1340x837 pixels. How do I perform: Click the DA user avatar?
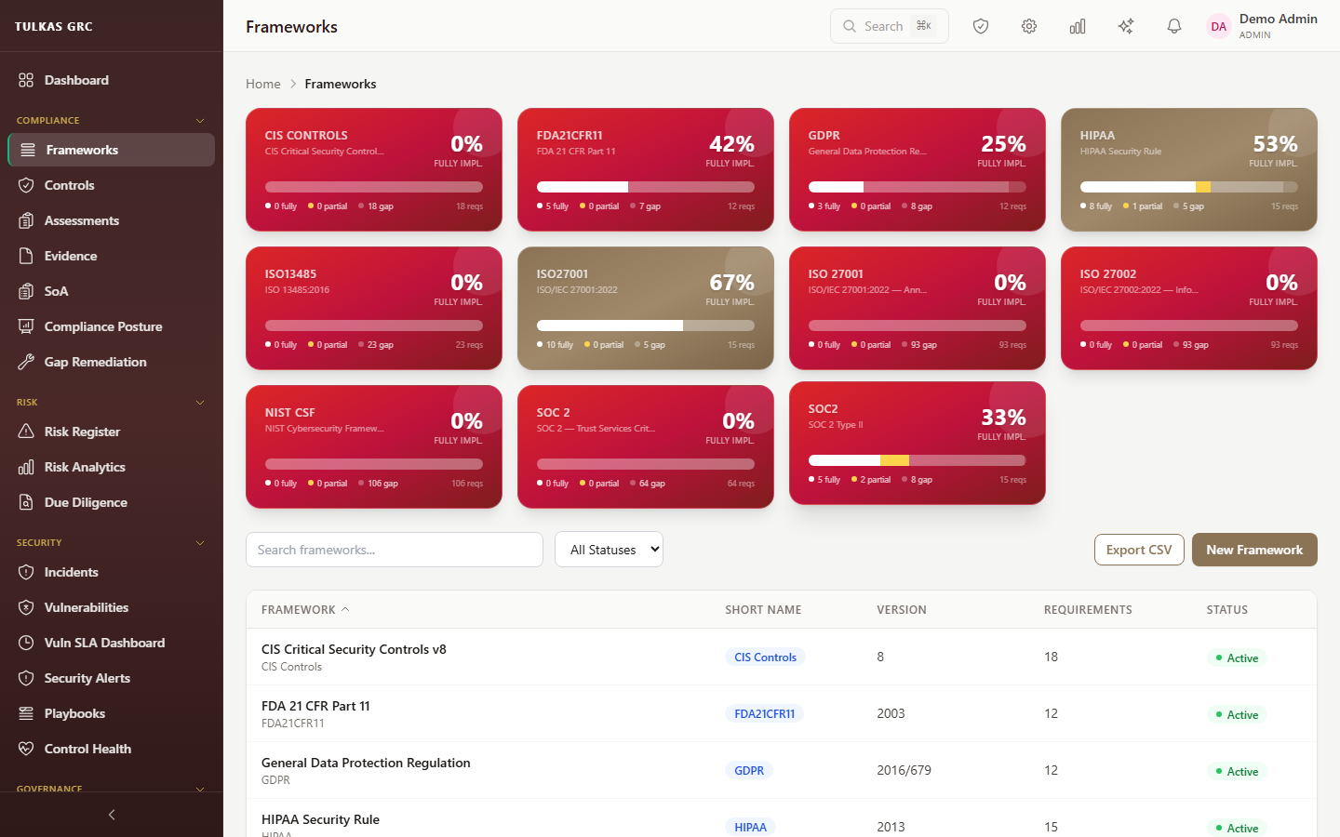pyautogui.click(x=1218, y=26)
